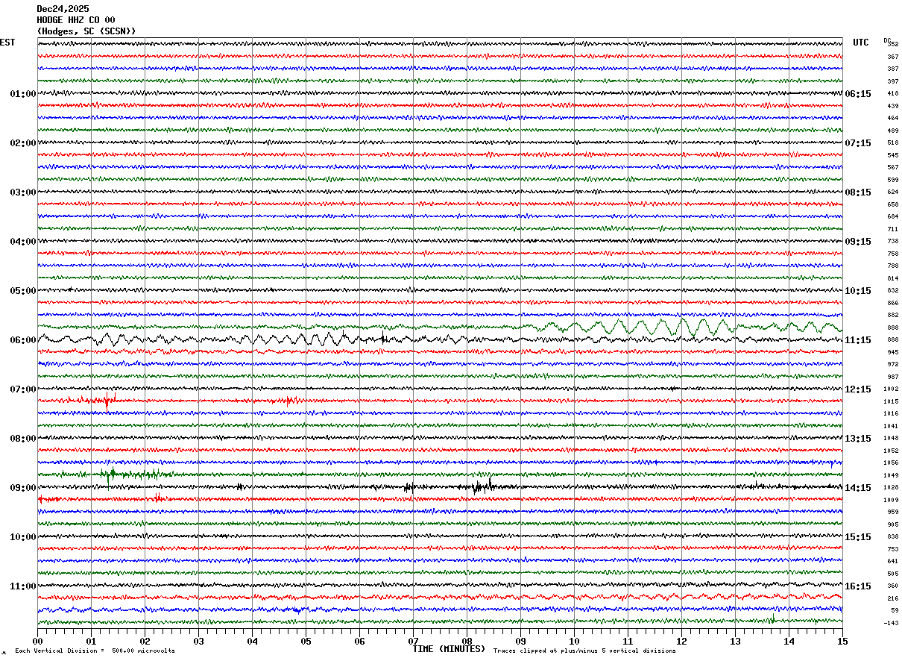Click minute '03' on the time axis
The width and height of the screenshot is (902, 661).
[x=198, y=641]
